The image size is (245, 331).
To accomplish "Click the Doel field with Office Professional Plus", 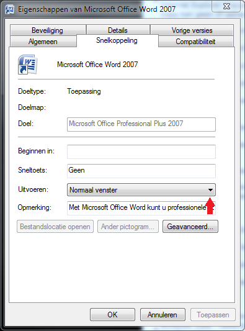I will point(141,125).
